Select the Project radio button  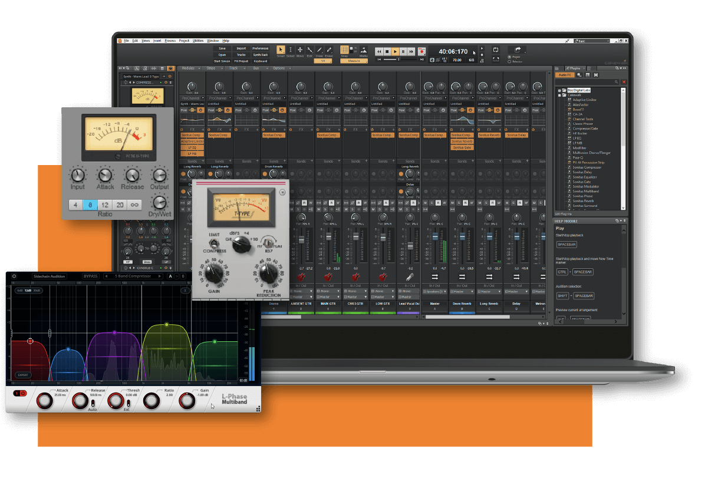tap(509, 57)
